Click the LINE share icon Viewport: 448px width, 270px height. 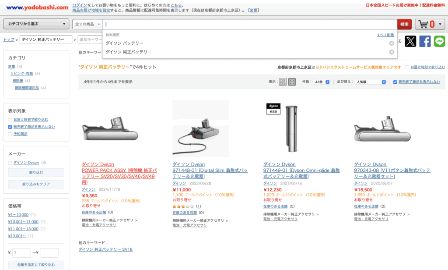pyautogui.click(x=439, y=42)
